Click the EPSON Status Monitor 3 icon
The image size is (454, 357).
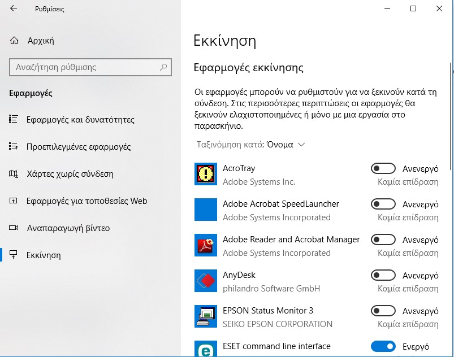click(206, 316)
